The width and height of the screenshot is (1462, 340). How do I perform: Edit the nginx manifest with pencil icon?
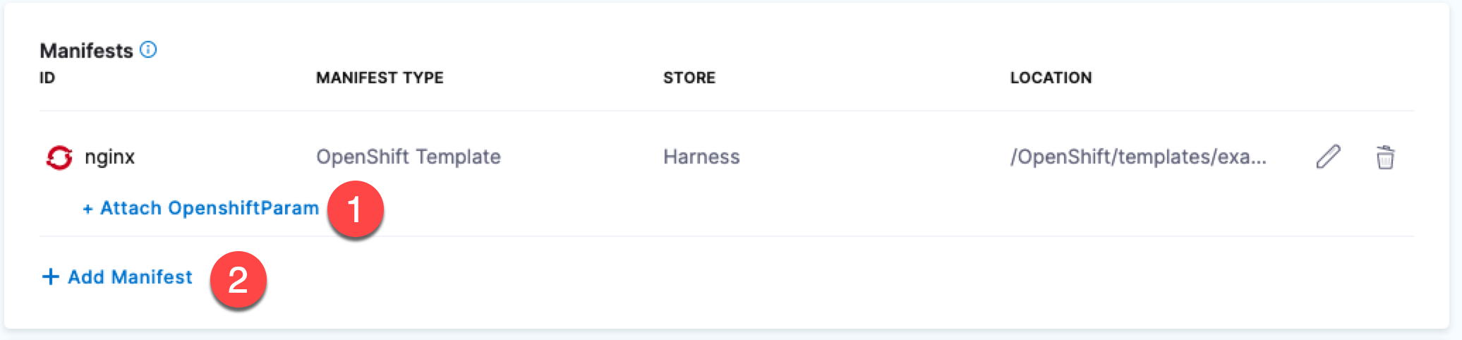(x=1328, y=157)
